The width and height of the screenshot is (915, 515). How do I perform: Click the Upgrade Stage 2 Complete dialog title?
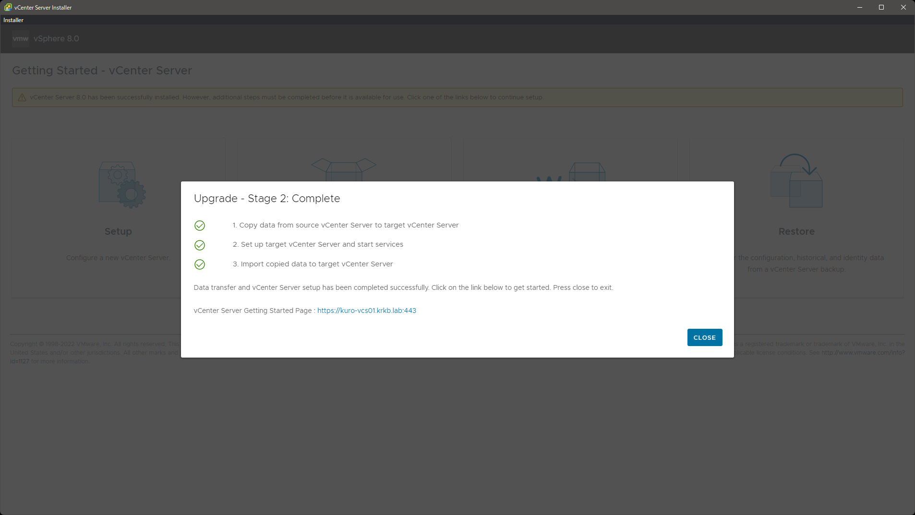(x=267, y=198)
